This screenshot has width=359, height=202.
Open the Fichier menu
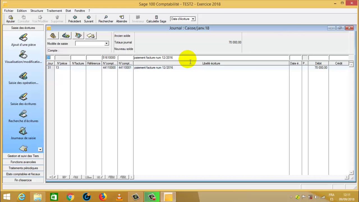(x=9, y=11)
